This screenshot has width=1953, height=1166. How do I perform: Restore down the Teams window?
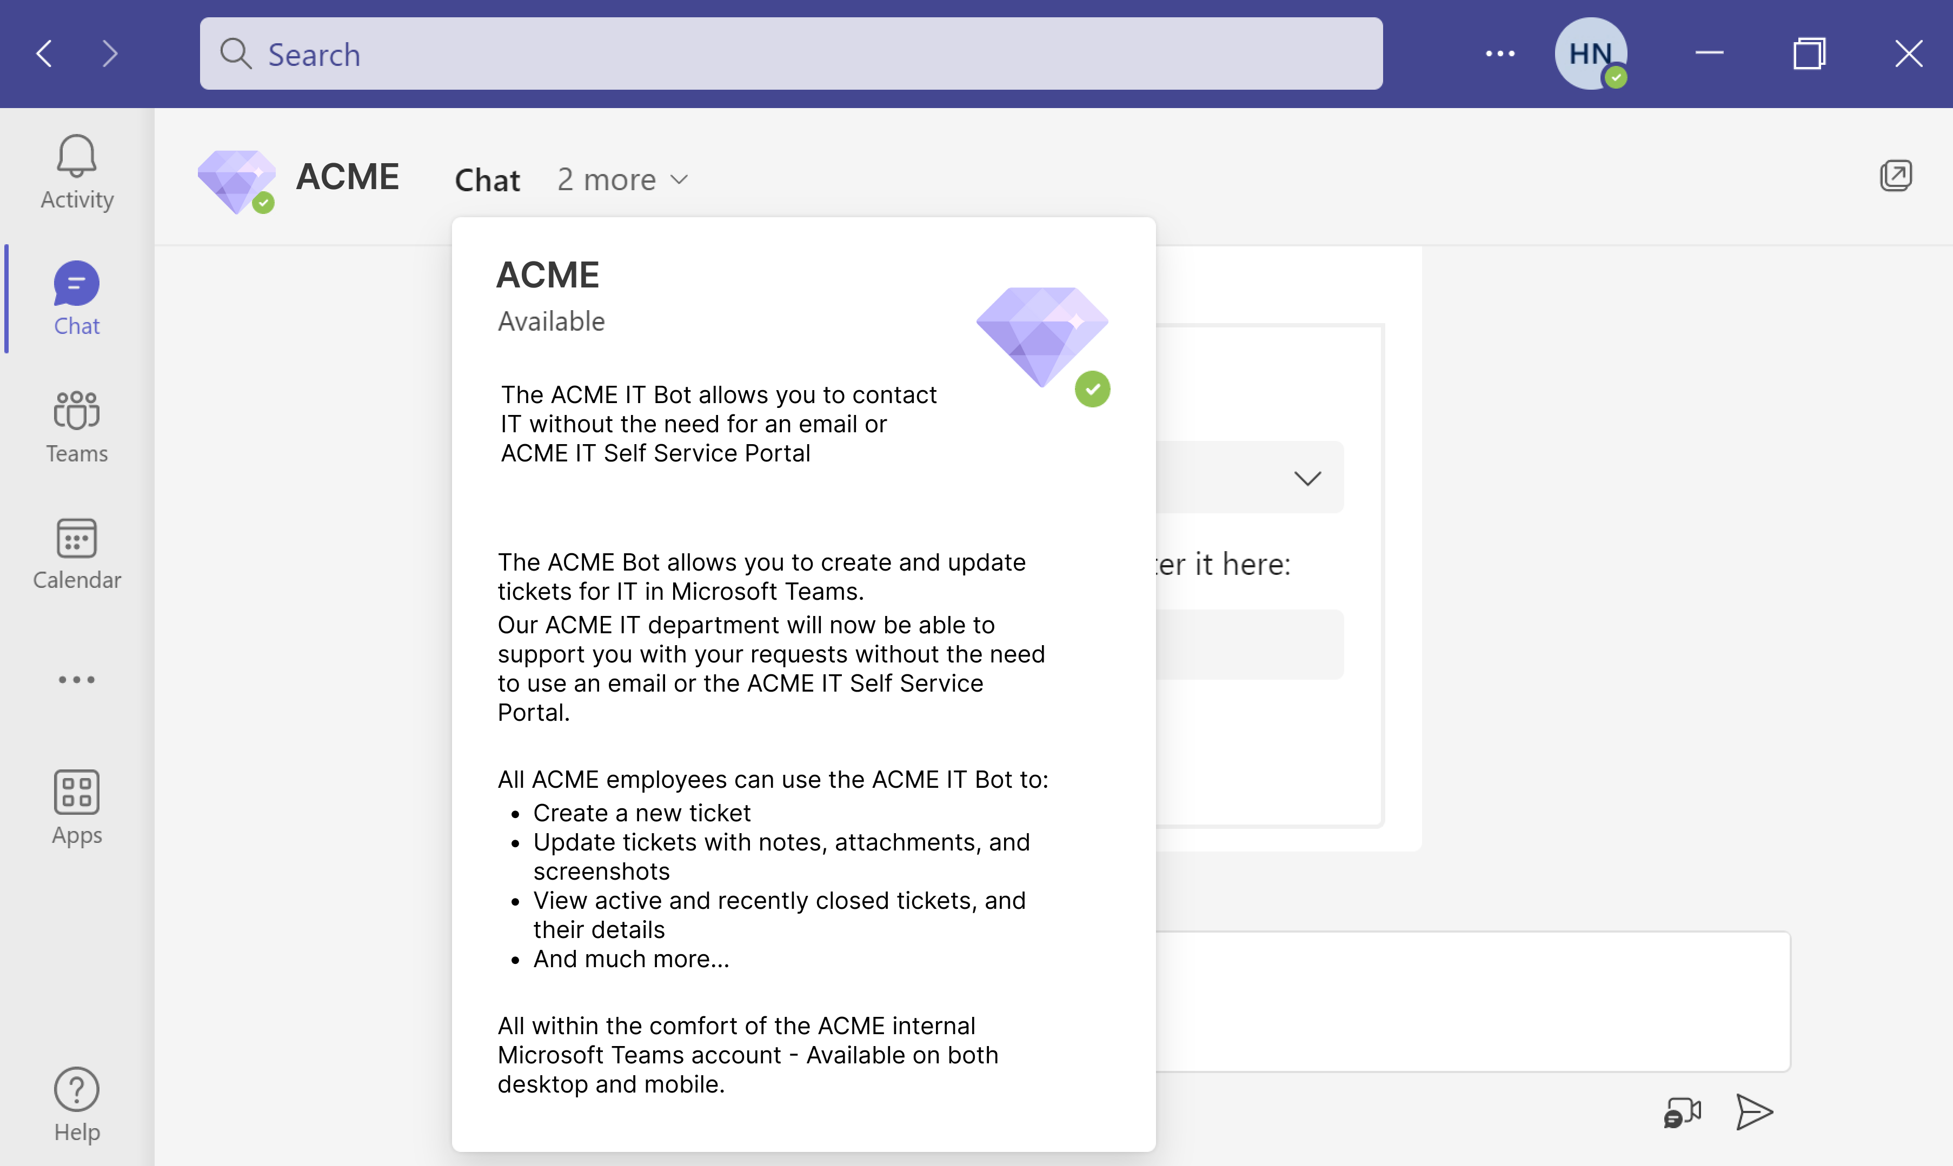(1809, 53)
